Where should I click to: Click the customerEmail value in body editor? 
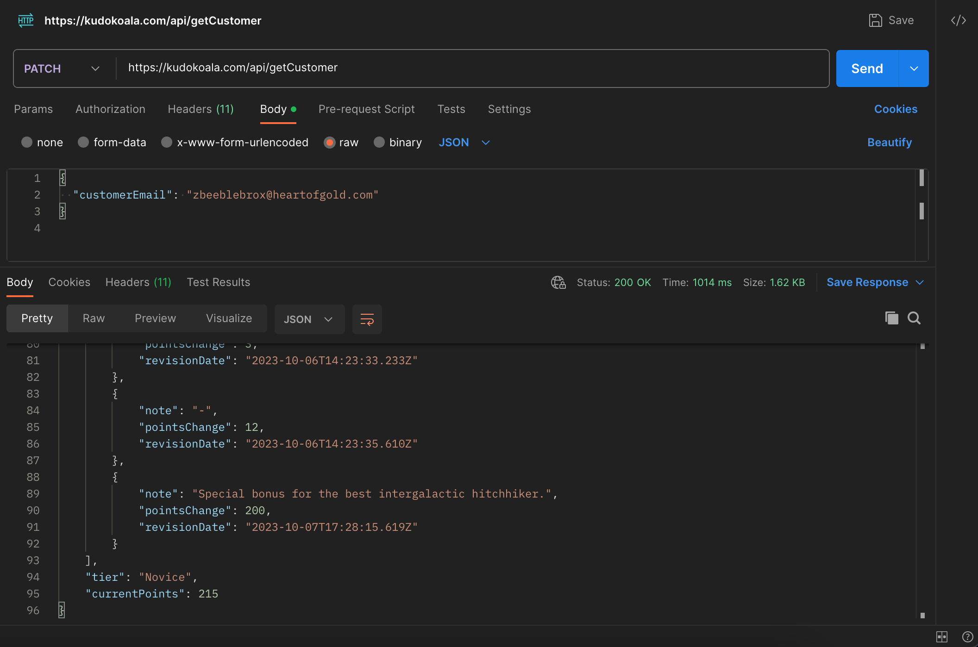282,195
